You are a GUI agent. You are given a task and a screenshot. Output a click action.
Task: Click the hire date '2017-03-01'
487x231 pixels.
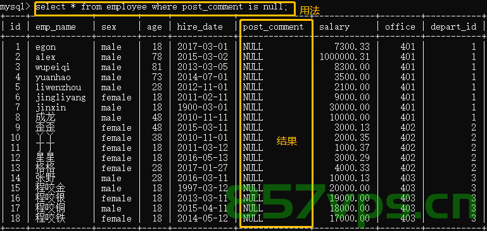pyautogui.click(x=203, y=47)
